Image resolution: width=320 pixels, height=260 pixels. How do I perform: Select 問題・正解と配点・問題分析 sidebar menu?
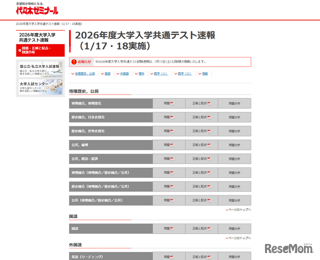40,50
